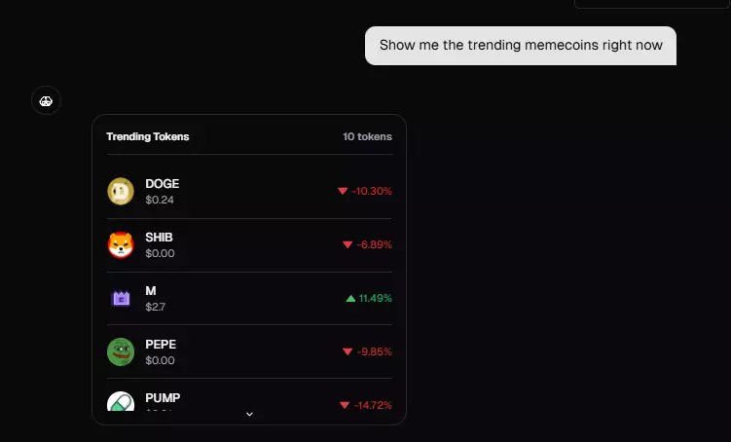Select the PUMP token name
The width and height of the screenshot is (731, 442).
point(163,397)
